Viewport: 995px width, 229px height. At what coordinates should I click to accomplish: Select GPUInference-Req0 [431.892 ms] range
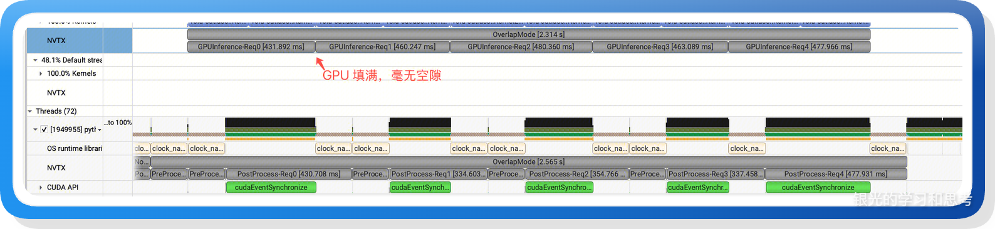(251, 47)
